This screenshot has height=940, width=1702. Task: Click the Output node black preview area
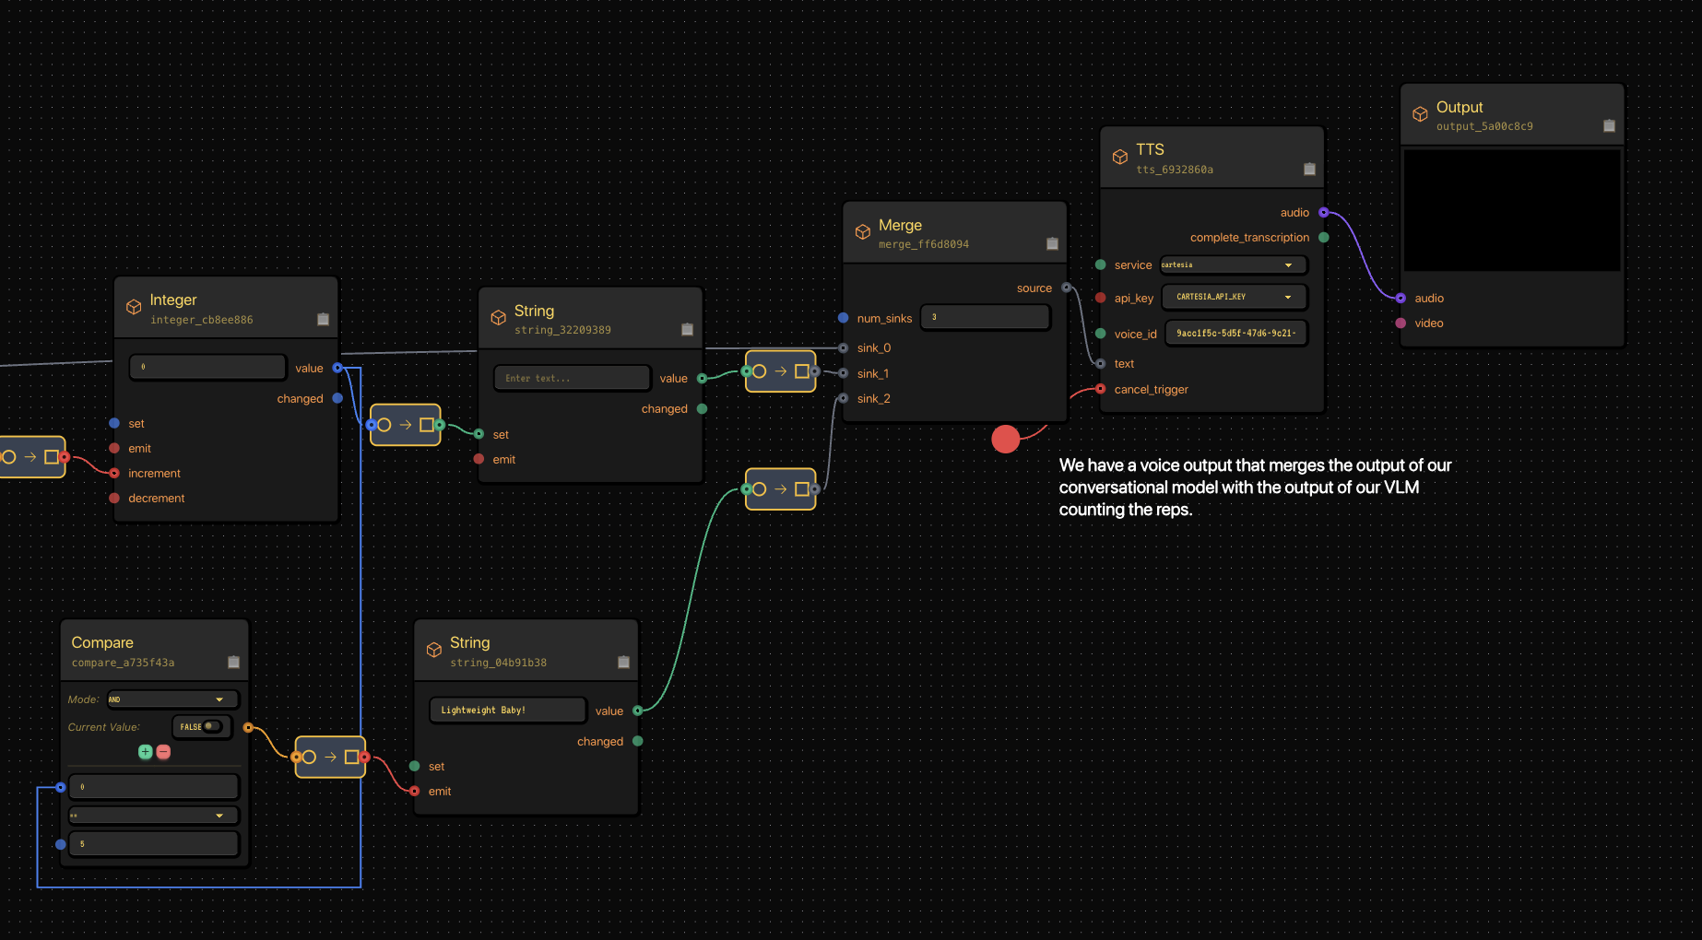pyautogui.click(x=1511, y=210)
